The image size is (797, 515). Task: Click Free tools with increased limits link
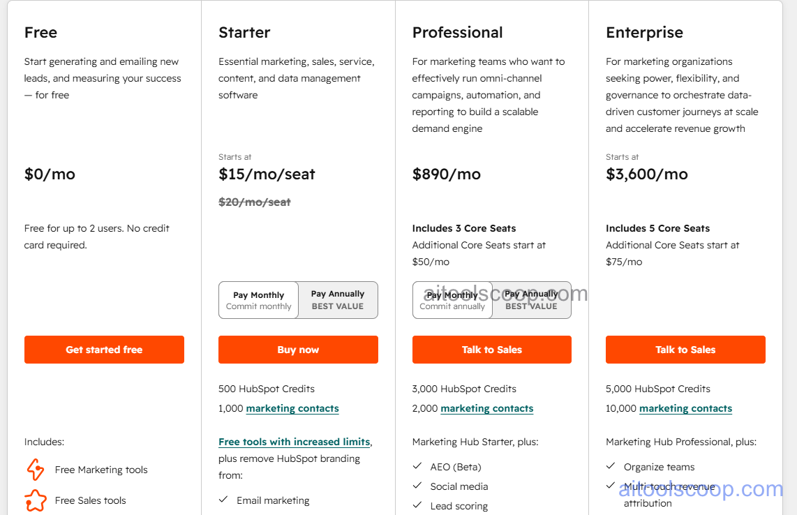pos(294,441)
